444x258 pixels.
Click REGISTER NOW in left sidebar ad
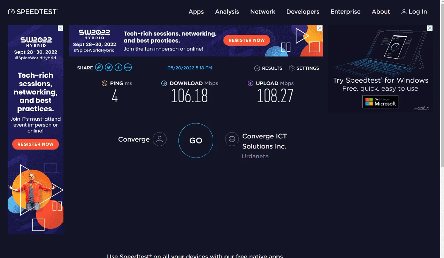click(36, 144)
